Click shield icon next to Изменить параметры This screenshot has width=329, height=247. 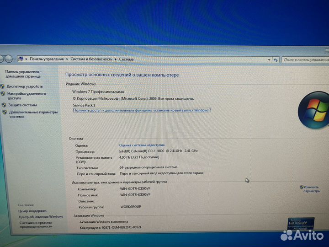[302, 187]
